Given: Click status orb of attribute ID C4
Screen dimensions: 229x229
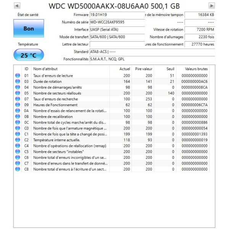Looking at the screenshot, I should pos(18,146).
